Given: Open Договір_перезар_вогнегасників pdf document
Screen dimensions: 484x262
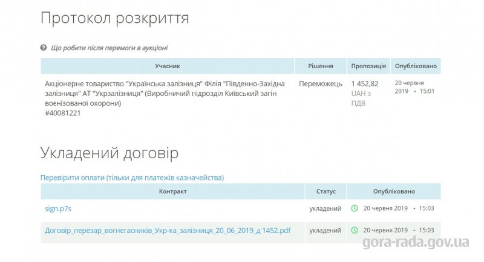Looking at the screenshot, I should [168, 230].
